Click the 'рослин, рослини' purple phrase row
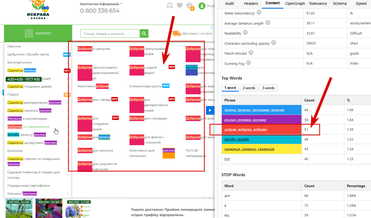 (262, 120)
